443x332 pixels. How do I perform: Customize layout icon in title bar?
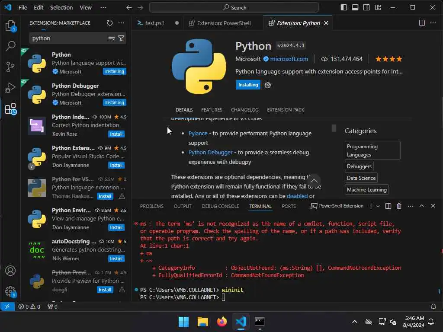pyautogui.click(x=378, y=8)
